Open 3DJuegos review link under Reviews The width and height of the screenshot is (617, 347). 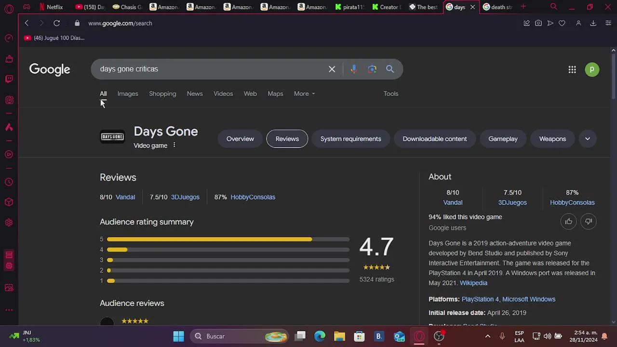(x=185, y=197)
